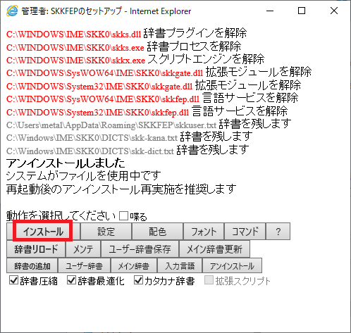Click メイン辞書更新 button

coord(214,249)
